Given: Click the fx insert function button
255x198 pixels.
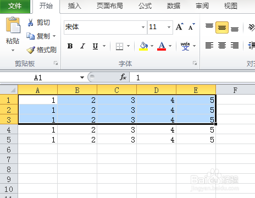Looking at the screenshot, I should click(x=123, y=77).
